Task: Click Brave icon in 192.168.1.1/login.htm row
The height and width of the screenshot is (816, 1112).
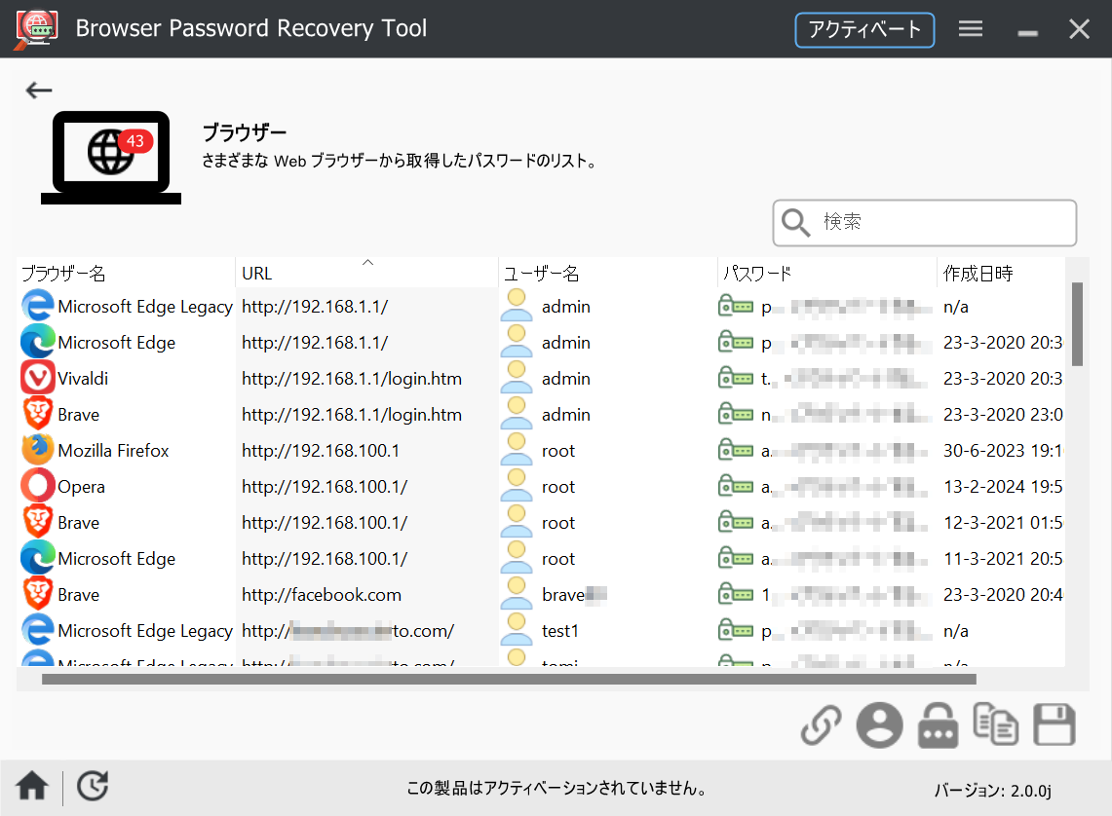Action: (x=38, y=414)
